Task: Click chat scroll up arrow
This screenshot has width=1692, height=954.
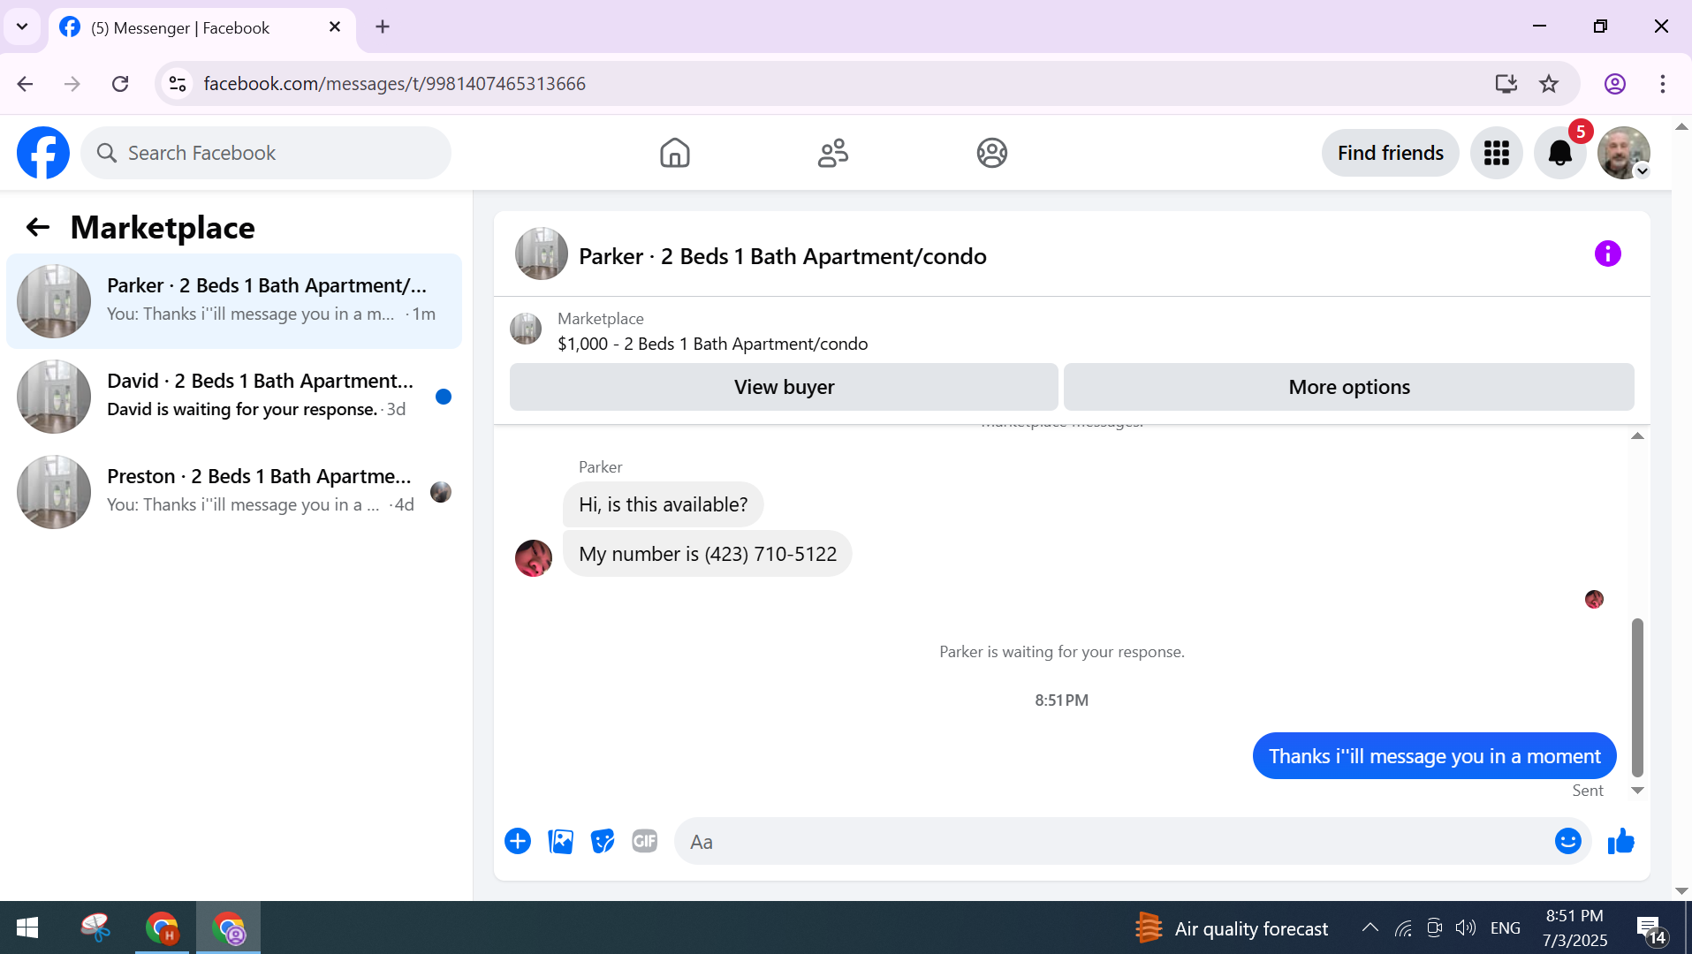Action: [x=1637, y=435]
